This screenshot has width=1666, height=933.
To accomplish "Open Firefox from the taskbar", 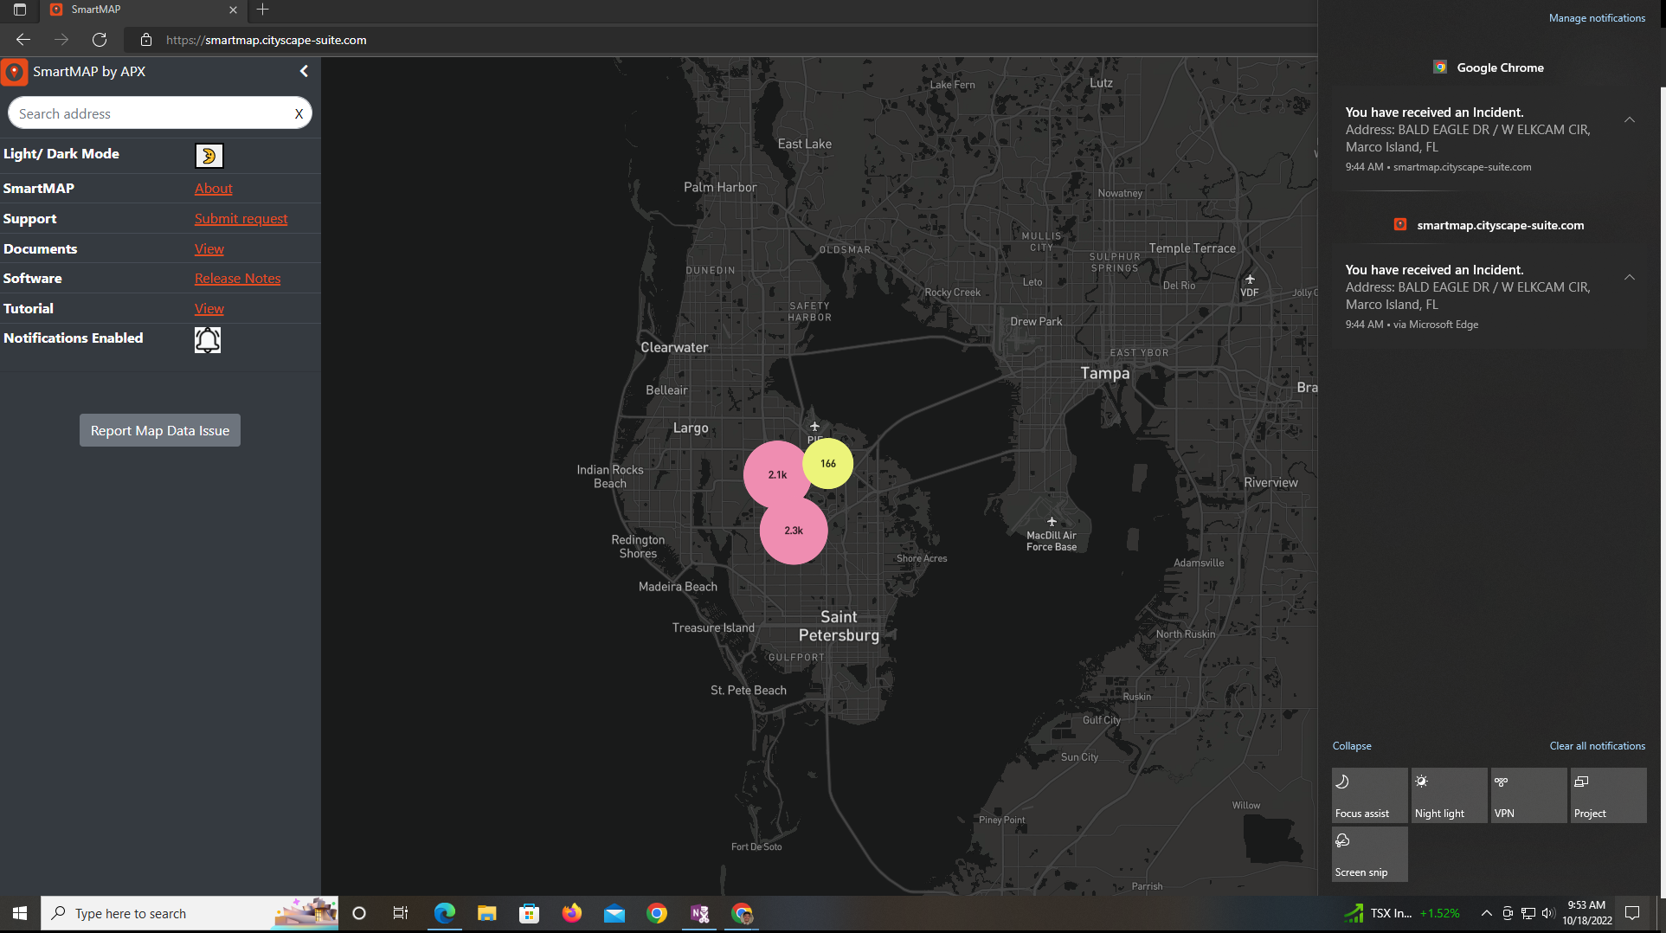I will click(572, 913).
